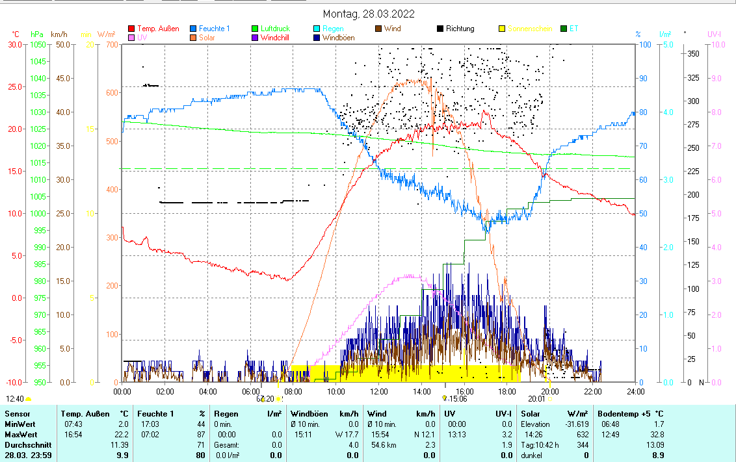Click the red Temp. Außen legend swatch
Screen dimensions: 736x462
[131, 29]
